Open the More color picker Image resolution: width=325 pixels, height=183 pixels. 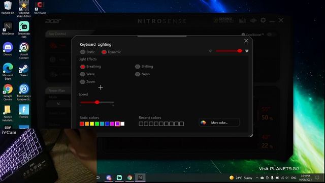(x=219, y=123)
